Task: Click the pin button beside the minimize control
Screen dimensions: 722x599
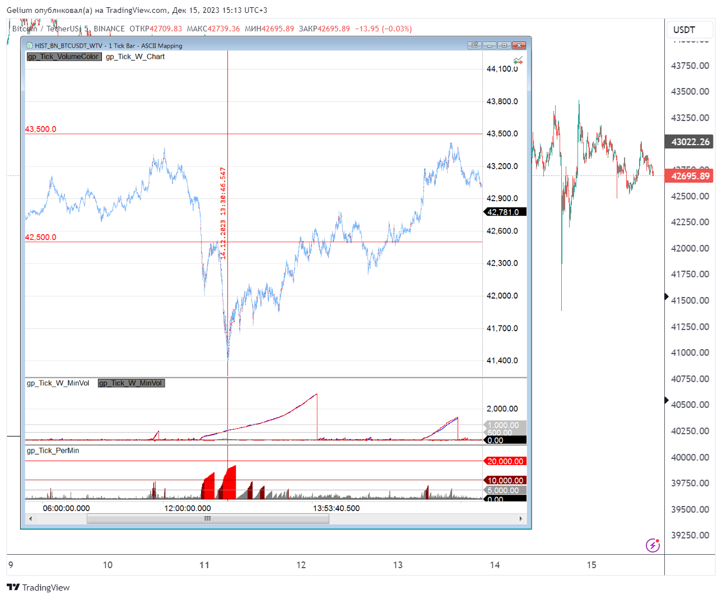Action: 474,45
